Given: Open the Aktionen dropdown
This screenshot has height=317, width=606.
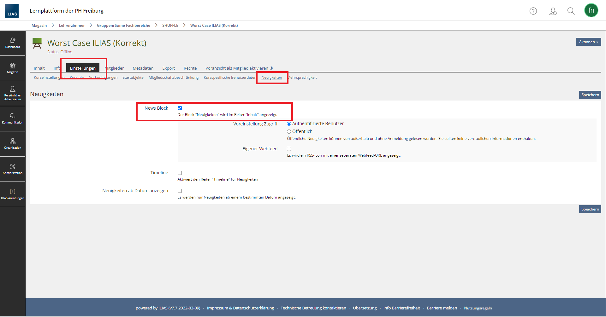Looking at the screenshot, I should point(588,42).
